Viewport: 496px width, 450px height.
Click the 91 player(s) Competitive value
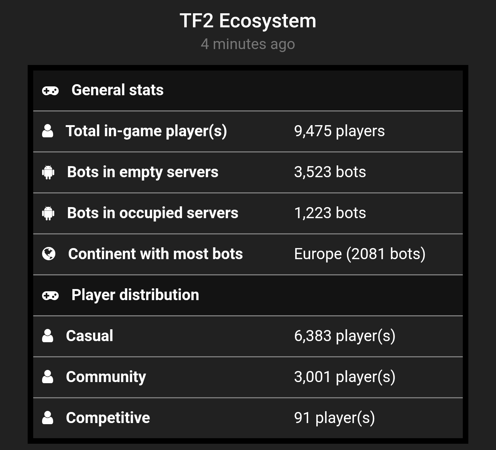[x=334, y=418]
